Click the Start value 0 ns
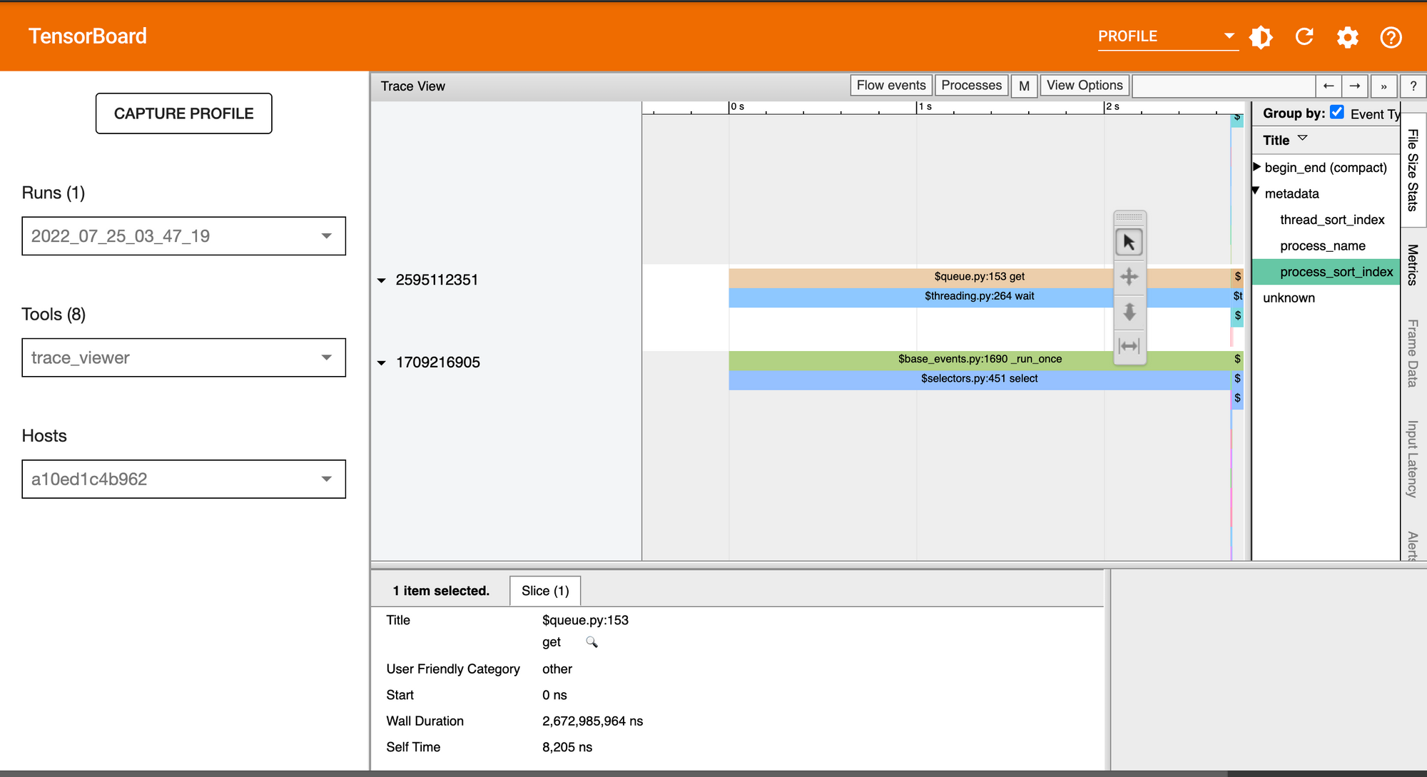Image resolution: width=1427 pixels, height=777 pixels. (x=554, y=695)
